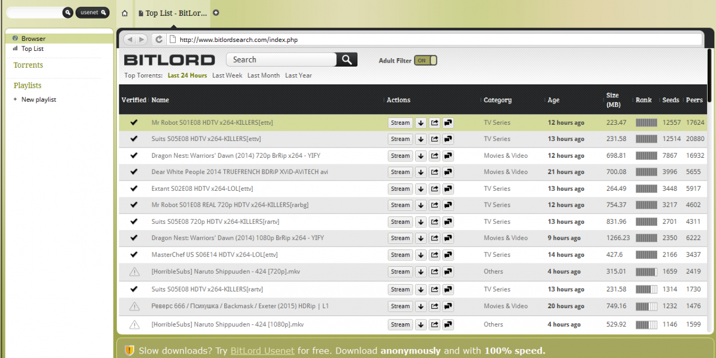Click the Verified column header
Screen dimensions: 716x358
[134, 100]
